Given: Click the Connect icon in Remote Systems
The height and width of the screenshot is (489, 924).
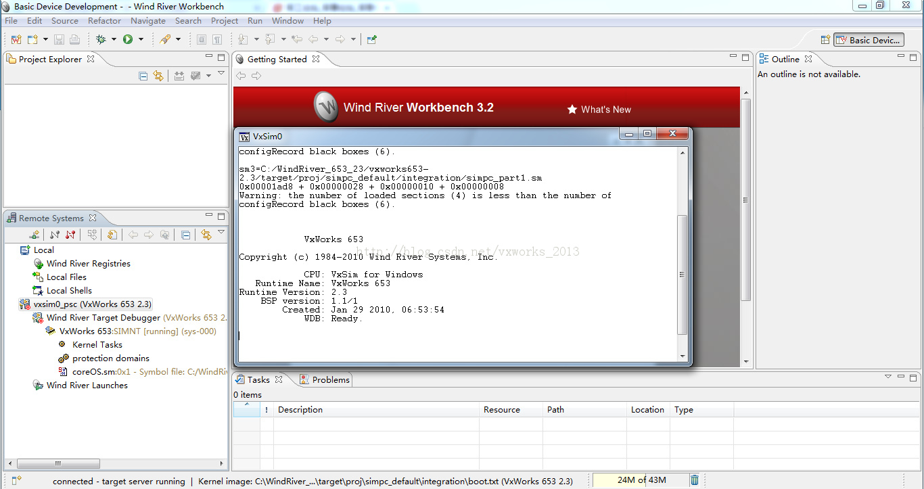Looking at the screenshot, I should [55, 235].
